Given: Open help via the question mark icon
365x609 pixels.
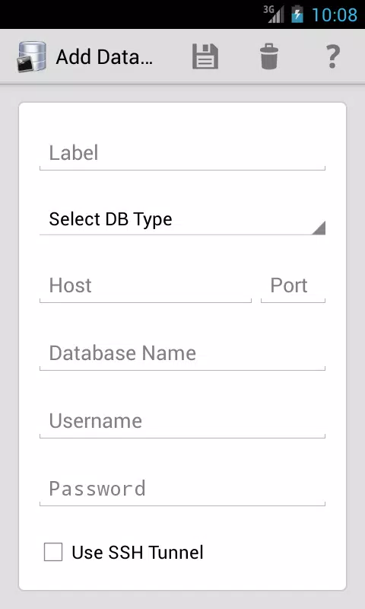Looking at the screenshot, I should point(332,56).
